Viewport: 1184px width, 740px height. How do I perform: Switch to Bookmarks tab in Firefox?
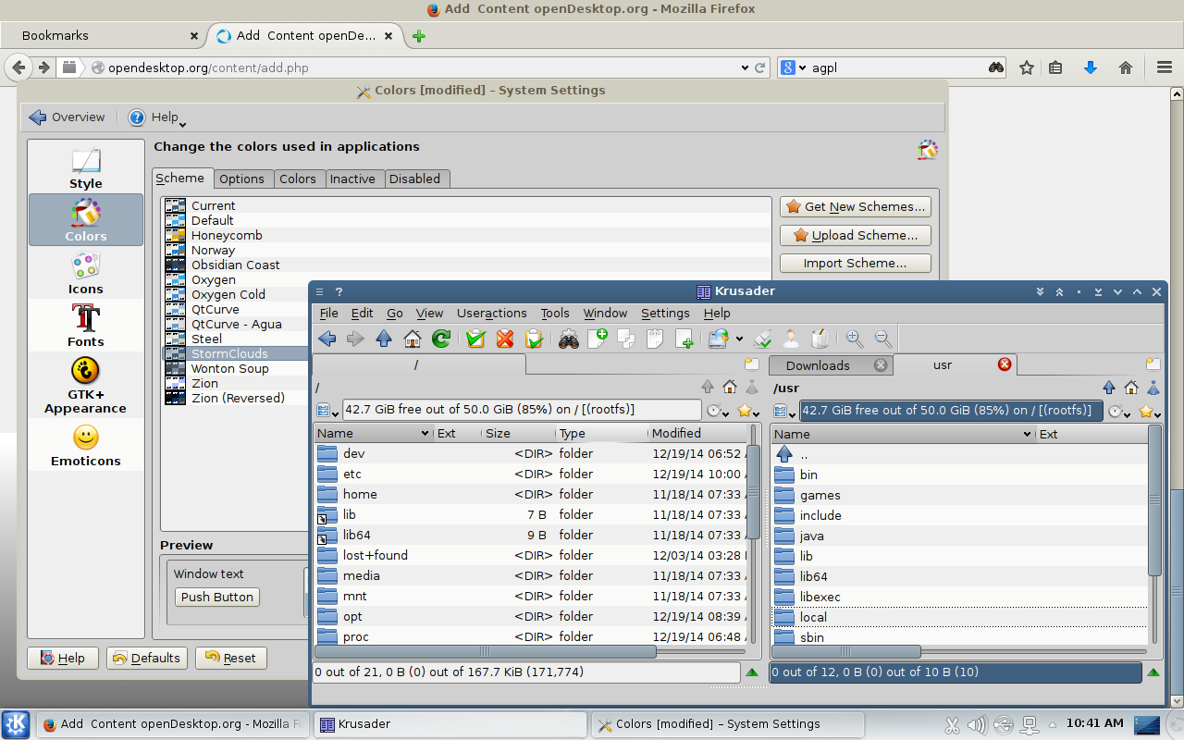tap(102, 36)
